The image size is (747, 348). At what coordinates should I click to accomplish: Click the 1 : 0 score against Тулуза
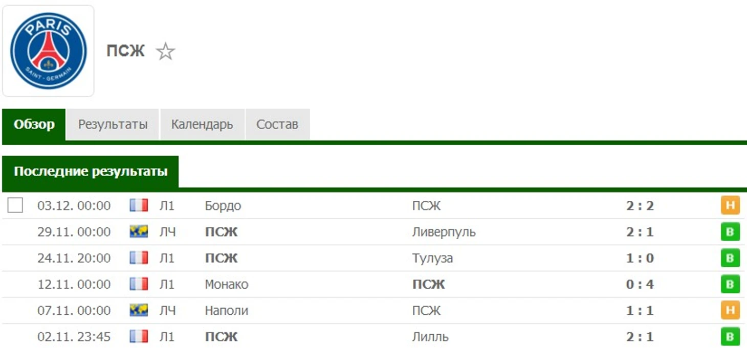click(640, 258)
